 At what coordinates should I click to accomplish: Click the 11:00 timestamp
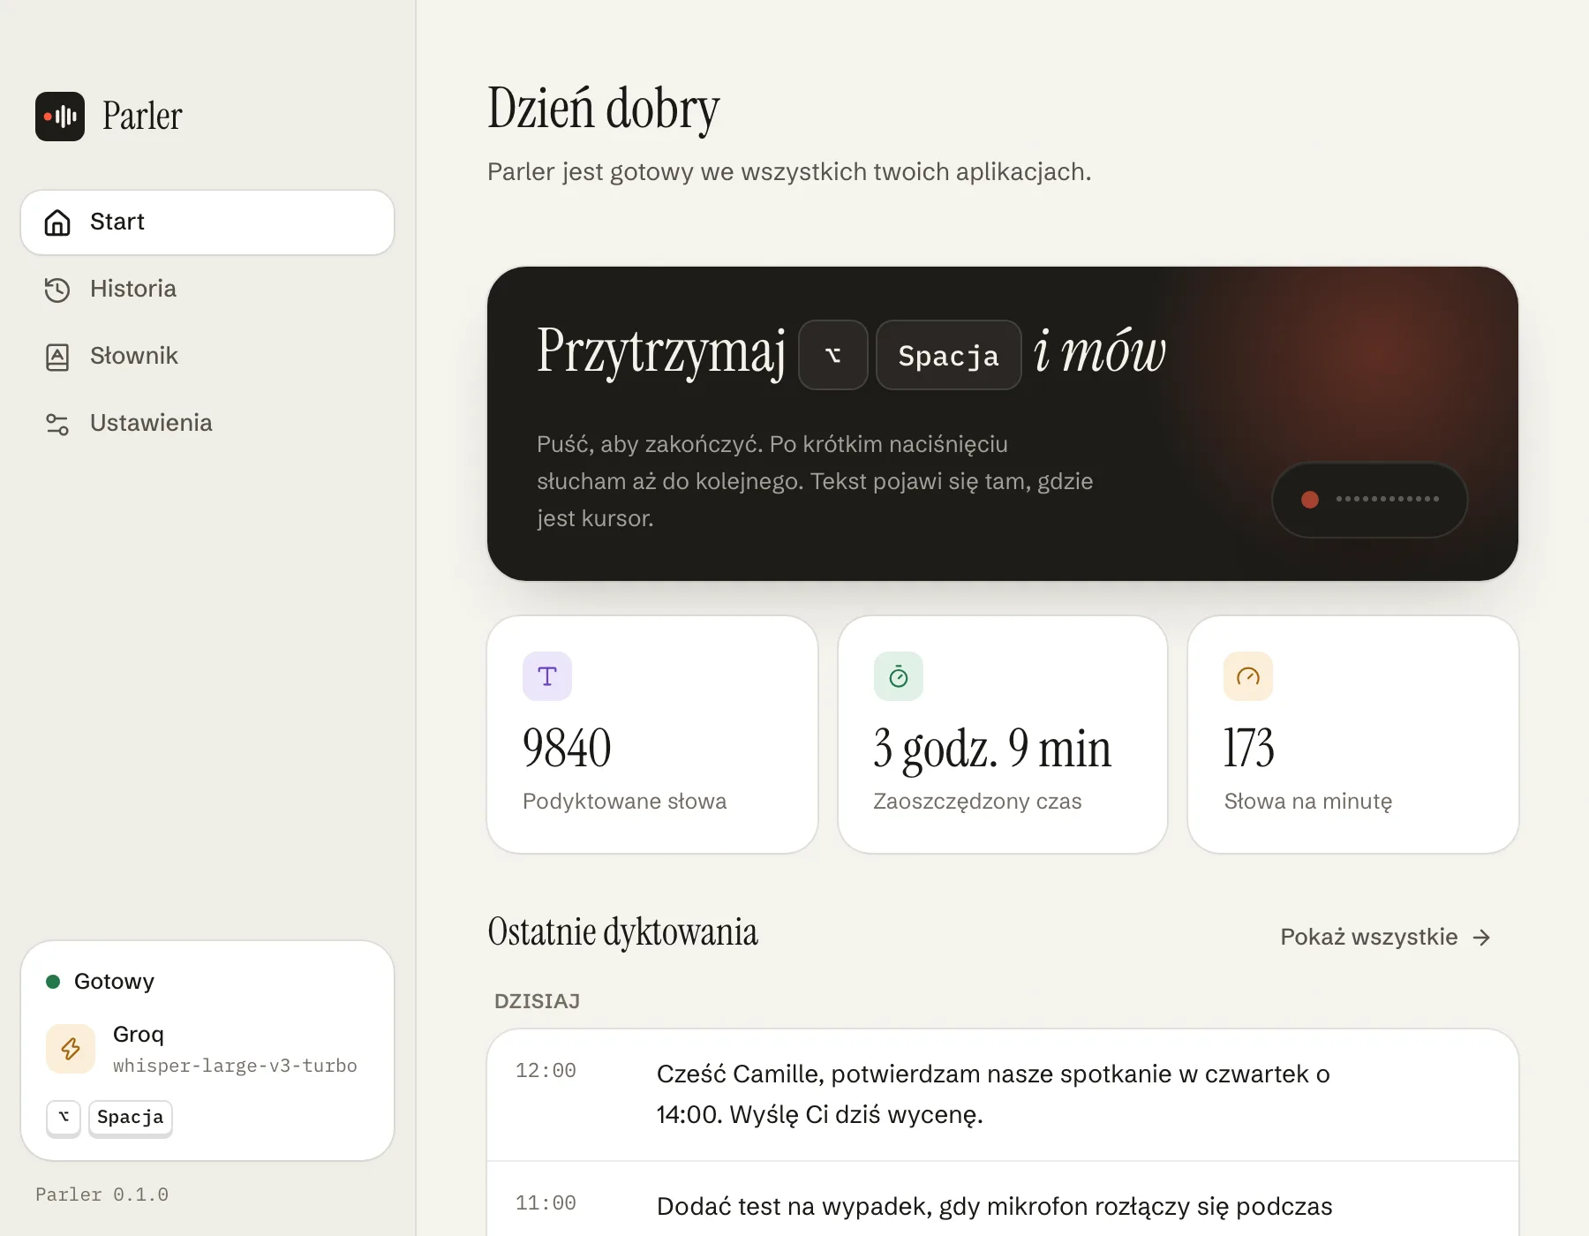point(546,1203)
